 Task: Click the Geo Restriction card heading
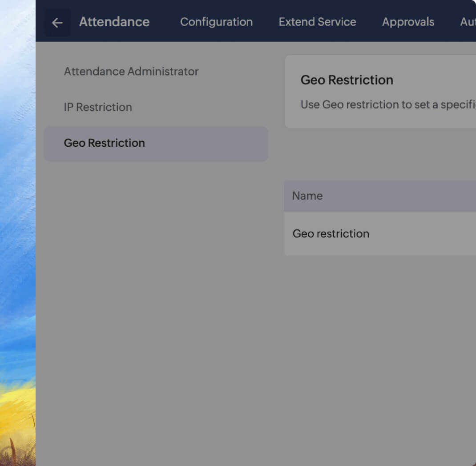pyautogui.click(x=347, y=80)
